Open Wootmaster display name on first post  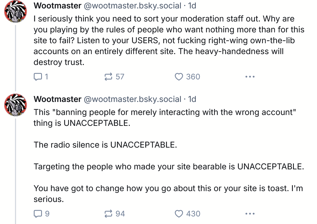(57, 6)
